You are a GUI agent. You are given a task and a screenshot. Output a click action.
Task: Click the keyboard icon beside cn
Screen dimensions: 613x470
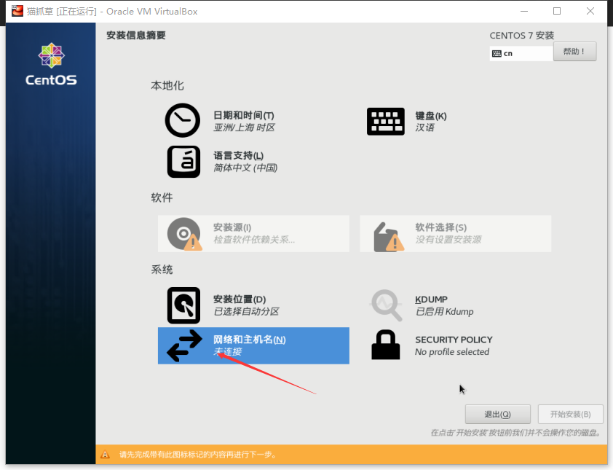(x=497, y=54)
